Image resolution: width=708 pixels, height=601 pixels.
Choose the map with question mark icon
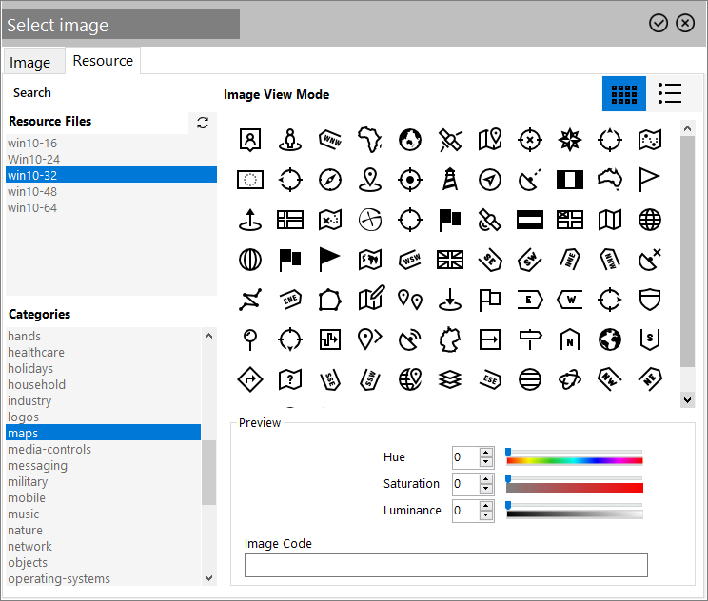(290, 379)
